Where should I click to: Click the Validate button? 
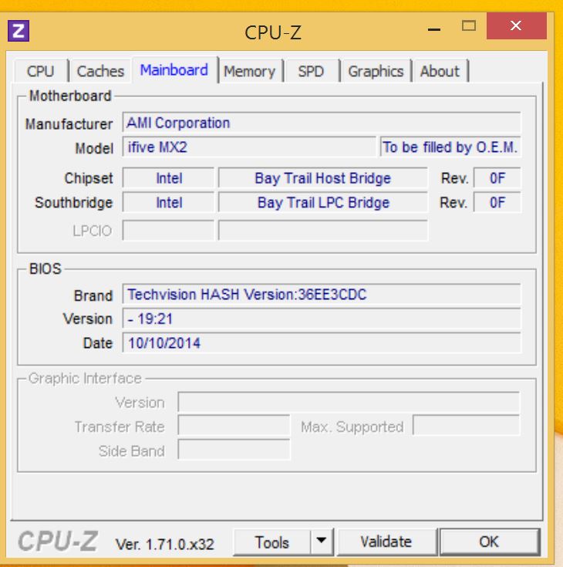click(386, 542)
